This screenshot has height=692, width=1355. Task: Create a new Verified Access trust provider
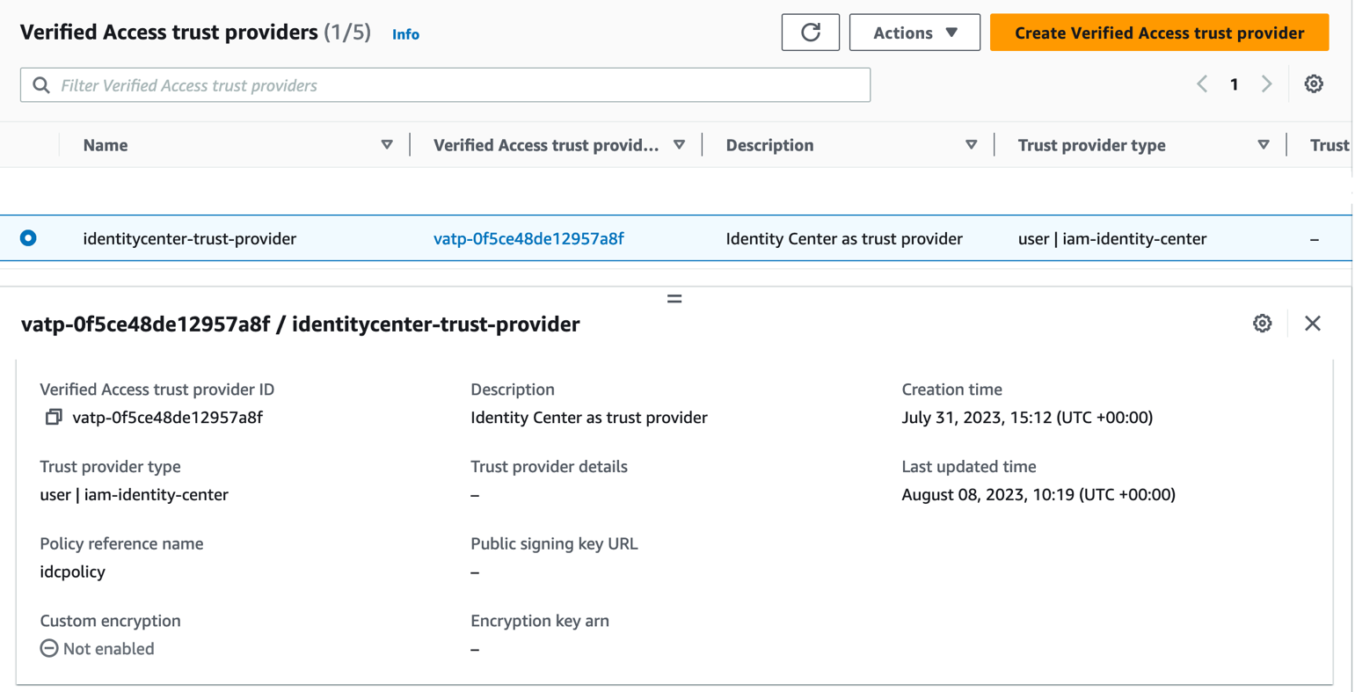coord(1159,32)
